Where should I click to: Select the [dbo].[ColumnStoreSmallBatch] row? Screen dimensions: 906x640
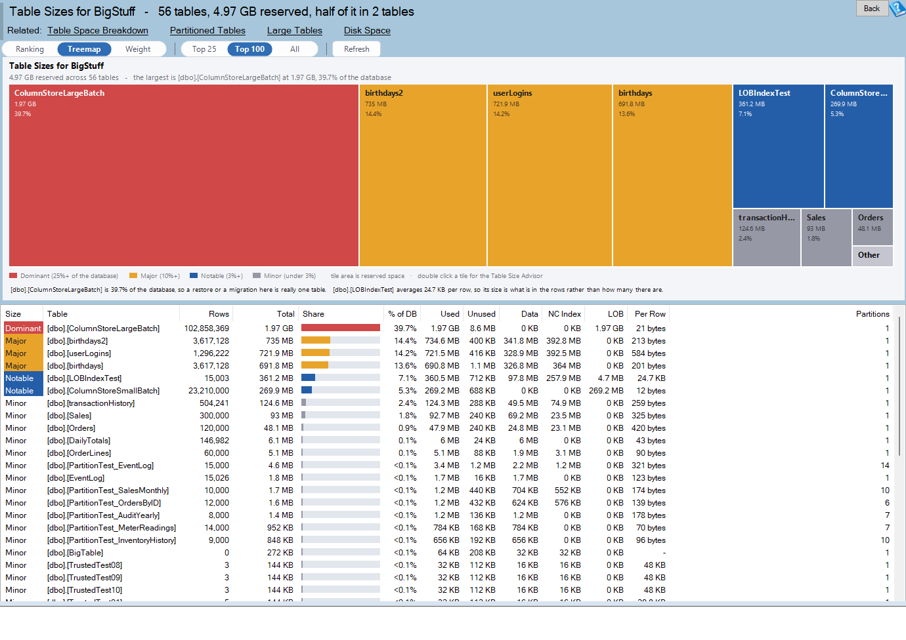pyautogui.click(x=448, y=391)
